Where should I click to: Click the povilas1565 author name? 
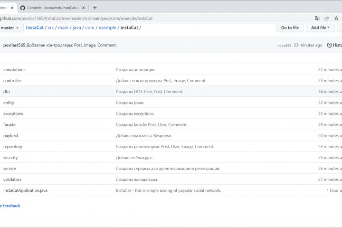14,45
